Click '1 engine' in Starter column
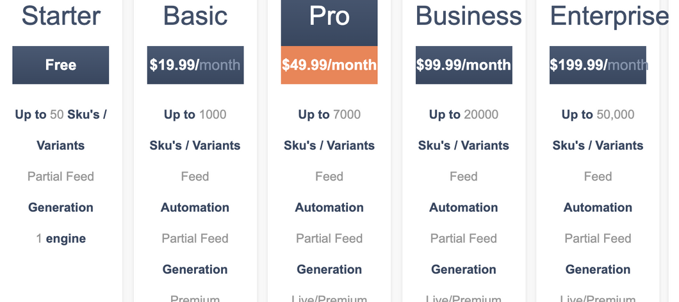This screenshot has height=302, width=679. pyautogui.click(x=61, y=239)
